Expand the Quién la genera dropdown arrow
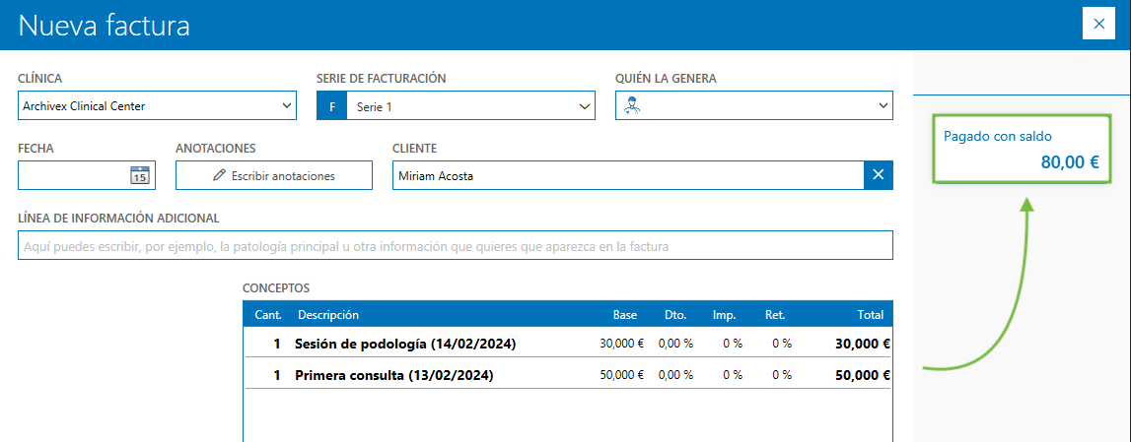The height and width of the screenshot is (442, 1131). tap(882, 105)
